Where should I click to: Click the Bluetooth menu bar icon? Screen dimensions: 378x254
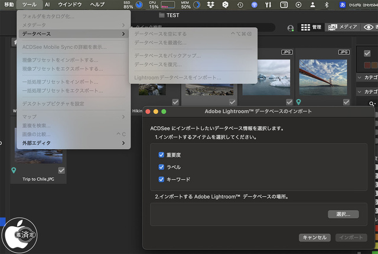click(x=327, y=5)
